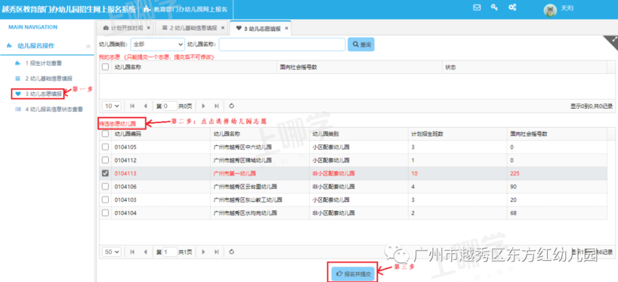Close the 3 幼儿志愿填报 tab
Screen dimensions: 618x282
[x=286, y=28]
